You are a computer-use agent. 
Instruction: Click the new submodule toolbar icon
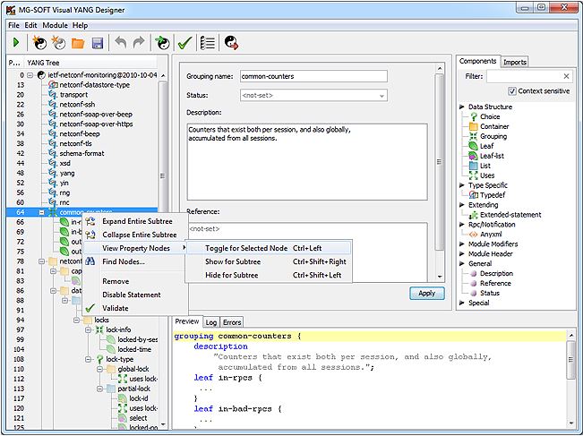(58, 43)
